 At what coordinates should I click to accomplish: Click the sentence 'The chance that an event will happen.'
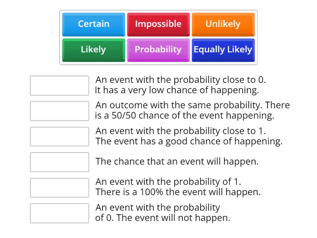coord(177,162)
